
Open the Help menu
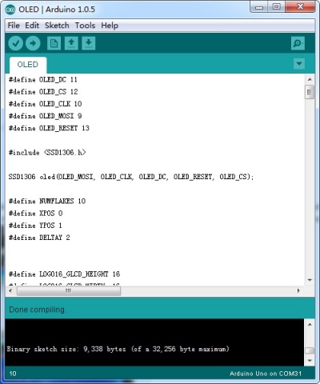pos(110,26)
